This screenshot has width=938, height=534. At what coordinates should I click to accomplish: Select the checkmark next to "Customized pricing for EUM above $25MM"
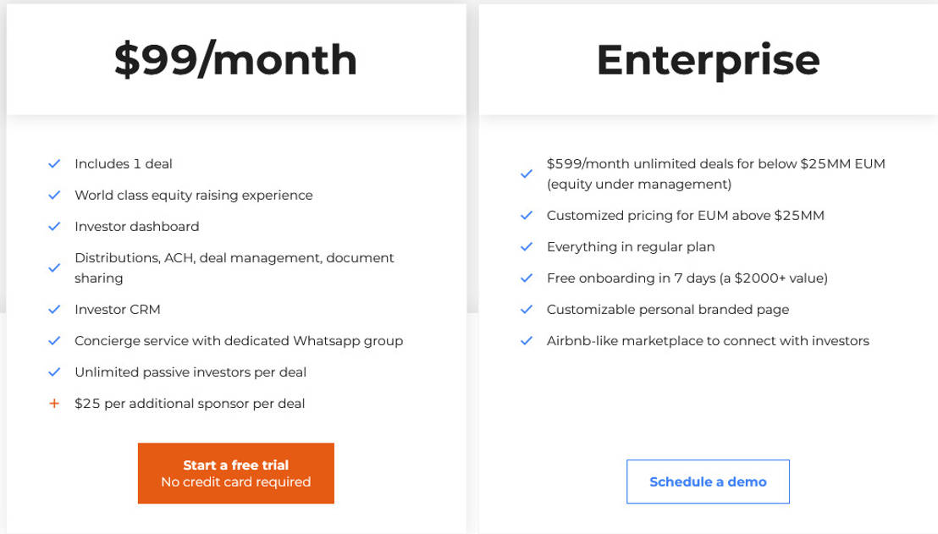click(x=527, y=215)
